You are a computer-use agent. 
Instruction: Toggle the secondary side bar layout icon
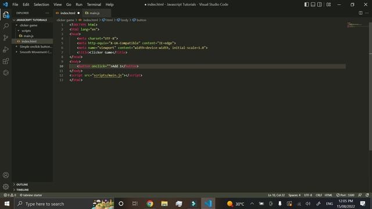pos(320,5)
